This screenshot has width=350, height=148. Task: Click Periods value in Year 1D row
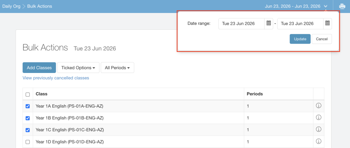(248, 142)
